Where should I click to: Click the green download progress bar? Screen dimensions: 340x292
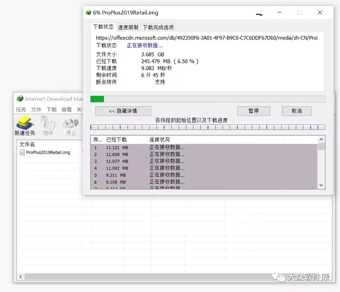[x=208, y=99]
